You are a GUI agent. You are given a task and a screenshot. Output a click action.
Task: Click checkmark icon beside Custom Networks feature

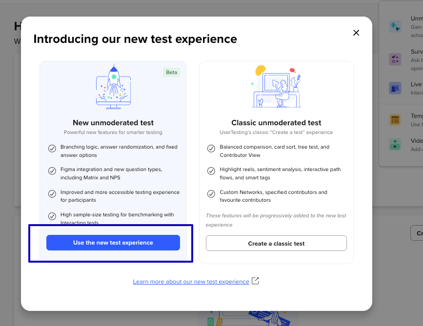(211, 193)
